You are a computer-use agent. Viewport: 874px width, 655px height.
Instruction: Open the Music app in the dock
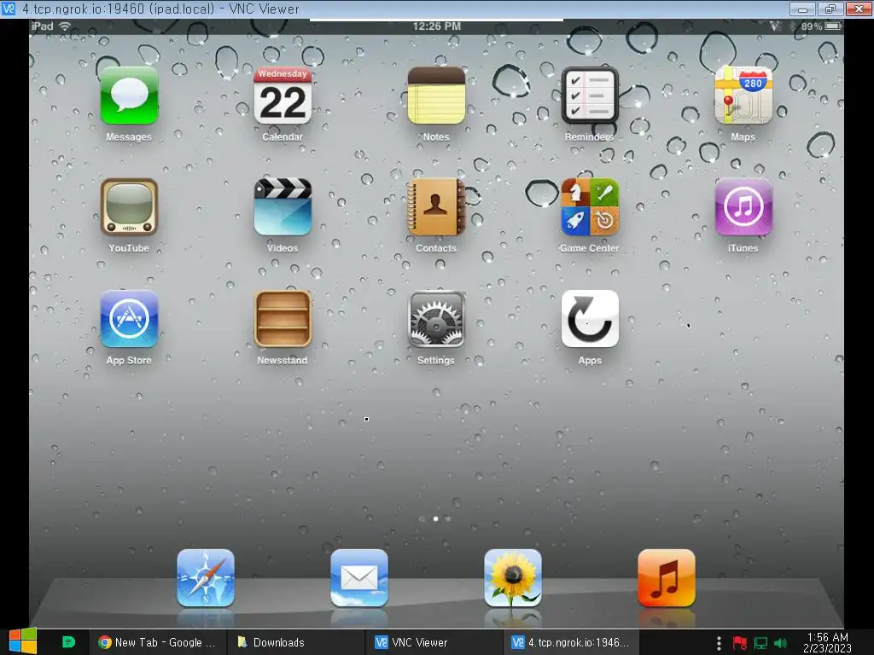(x=667, y=578)
